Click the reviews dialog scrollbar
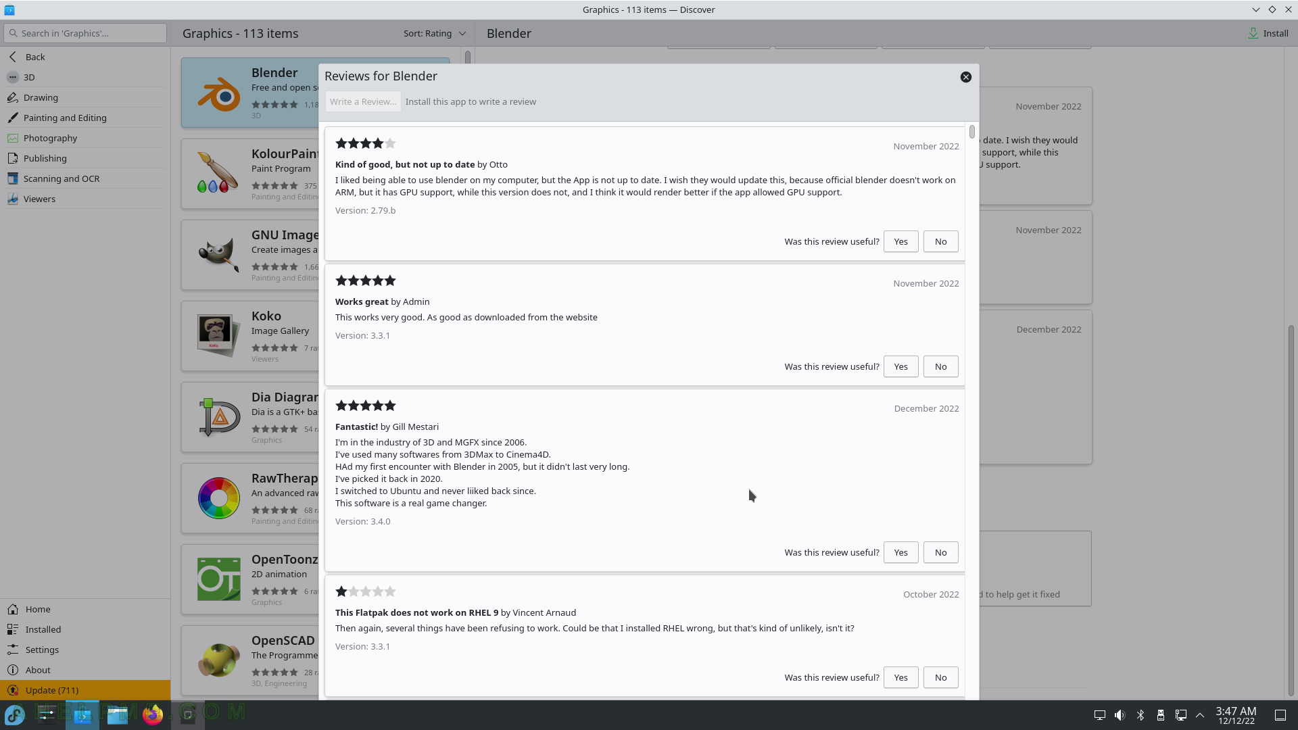Screen dimensions: 1298x730 pos(972,131)
